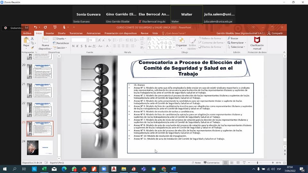The image size is (308, 173).
Task: Expand the Relleno de forma dropdown
Action: (x=210, y=38)
